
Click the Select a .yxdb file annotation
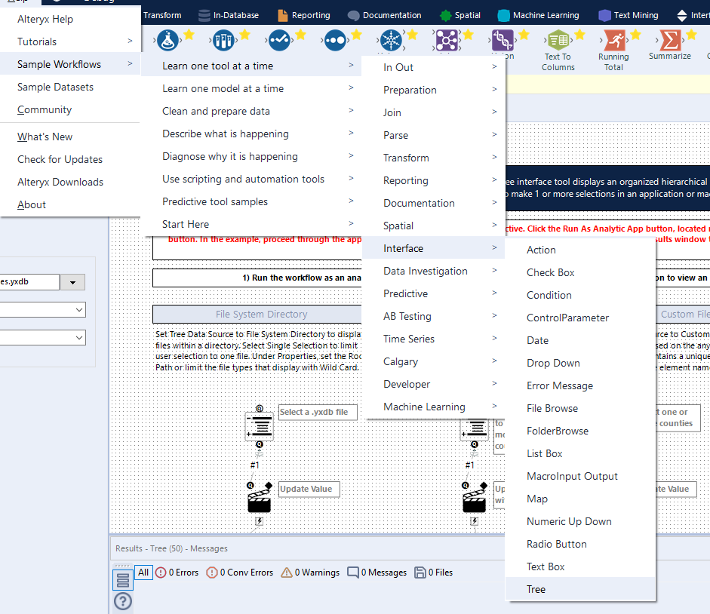[x=318, y=412]
